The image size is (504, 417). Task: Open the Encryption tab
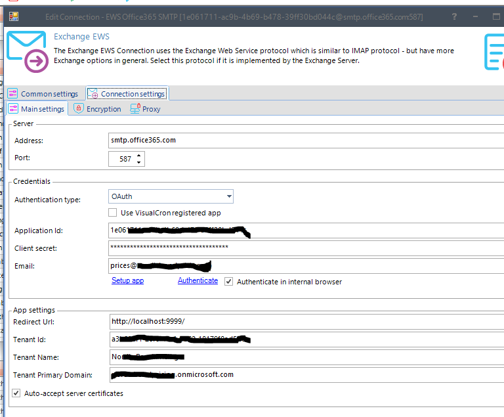tap(104, 109)
